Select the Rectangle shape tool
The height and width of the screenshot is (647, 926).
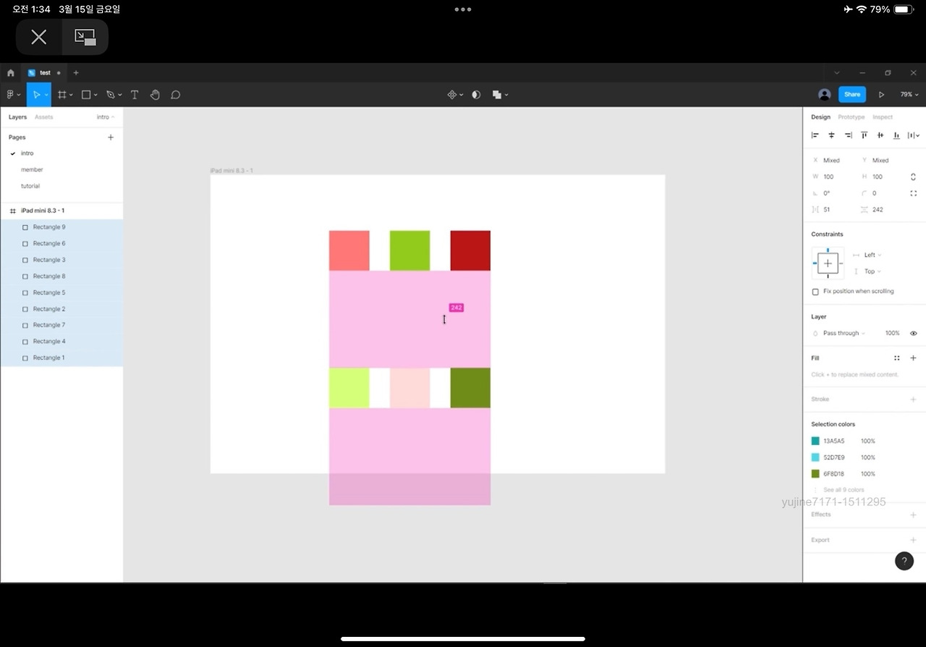pos(86,95)
